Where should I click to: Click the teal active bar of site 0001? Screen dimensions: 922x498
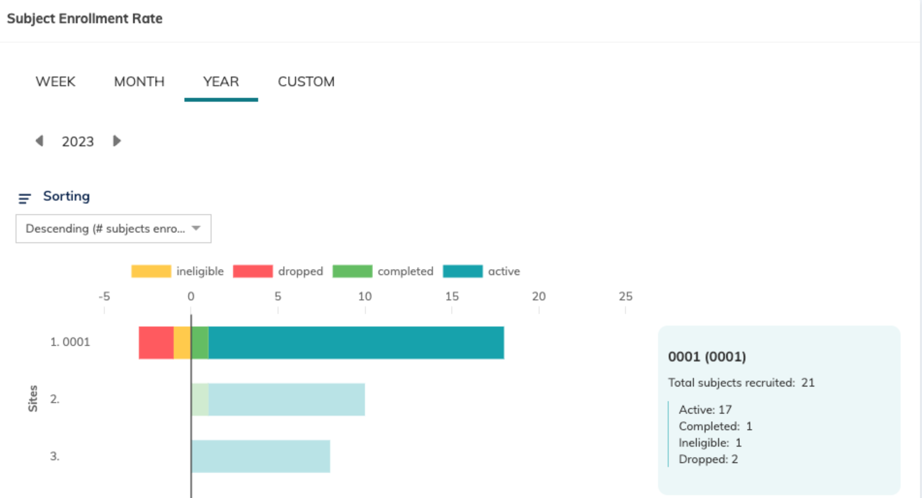click(x=356, y=342)
